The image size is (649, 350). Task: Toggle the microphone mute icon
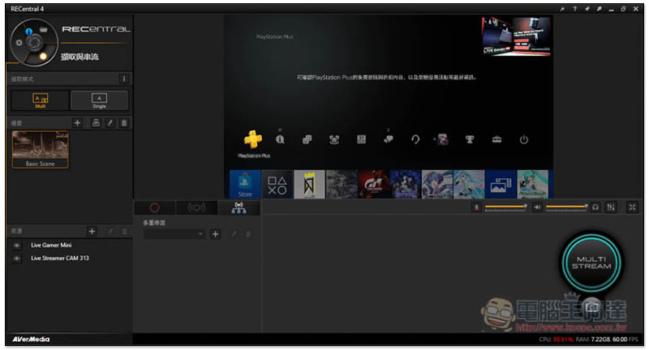coord(477,207)
